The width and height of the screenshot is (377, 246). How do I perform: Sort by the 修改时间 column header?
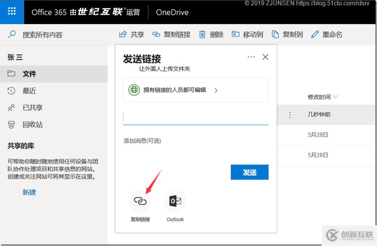(x=323, y=97)
